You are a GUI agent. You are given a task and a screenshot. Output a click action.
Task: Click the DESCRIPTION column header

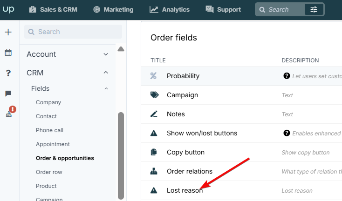point(300,60)
